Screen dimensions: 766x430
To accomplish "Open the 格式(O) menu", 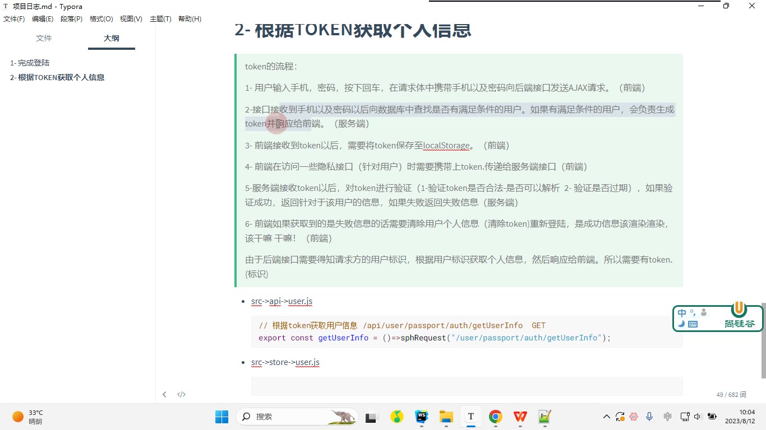I will click(101, 19).
